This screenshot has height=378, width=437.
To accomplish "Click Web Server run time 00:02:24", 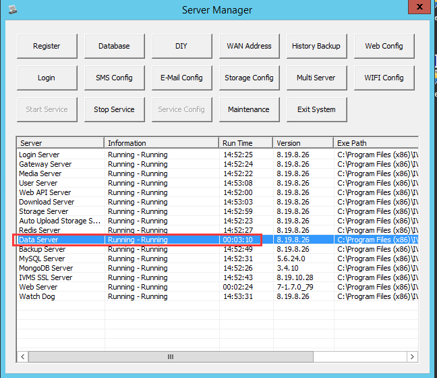I will tap(238, 288).
